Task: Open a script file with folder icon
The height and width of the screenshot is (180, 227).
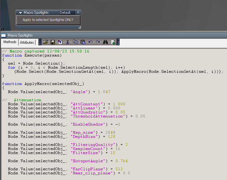Action: click(x=45, y=42)
